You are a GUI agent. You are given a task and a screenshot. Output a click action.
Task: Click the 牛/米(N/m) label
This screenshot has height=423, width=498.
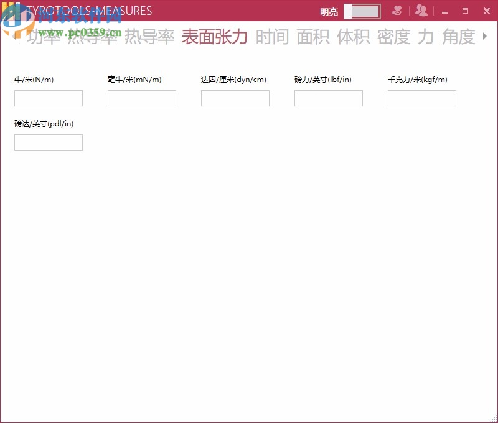(x=34, y=80)
